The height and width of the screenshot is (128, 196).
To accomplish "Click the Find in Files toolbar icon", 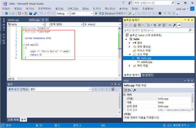I will [x=130, y=14].
